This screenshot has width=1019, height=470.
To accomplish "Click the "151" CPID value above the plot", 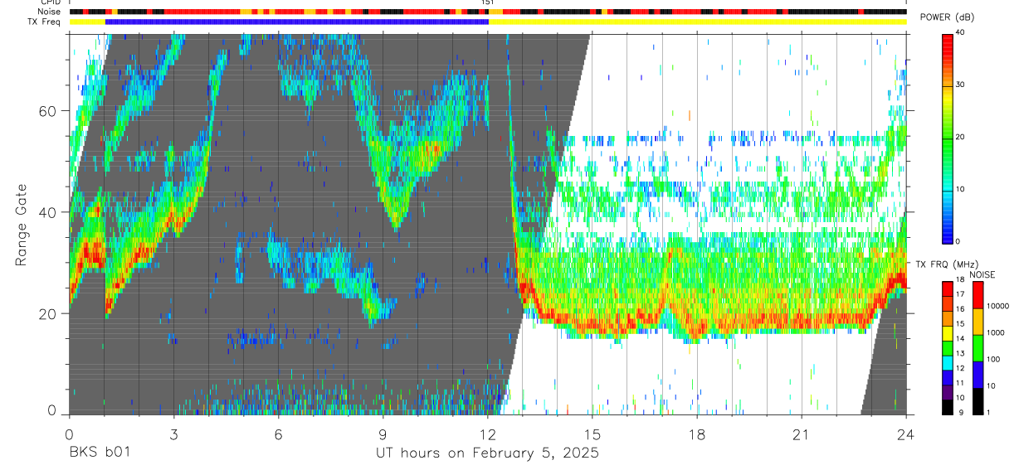I will 488,2.
